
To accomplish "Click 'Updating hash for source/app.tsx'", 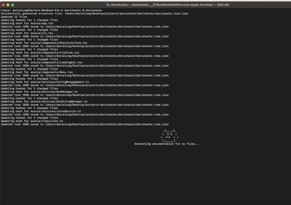I will pyautogui.click(x=27, y=24).
